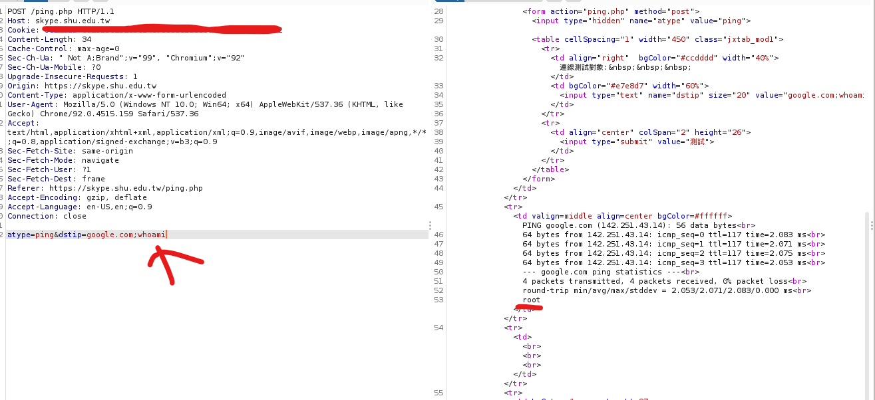Click the 'root' whoami output text
Image resolution: width=875 pixels, height=400 pixels.
(x=532, y=300)
